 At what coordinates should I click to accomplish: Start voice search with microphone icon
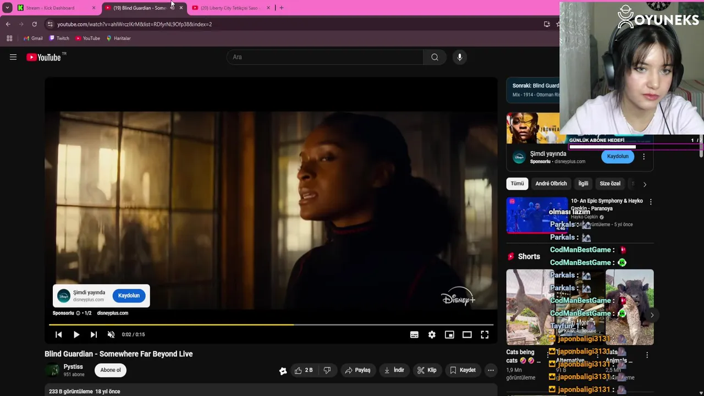coord(460,57)
